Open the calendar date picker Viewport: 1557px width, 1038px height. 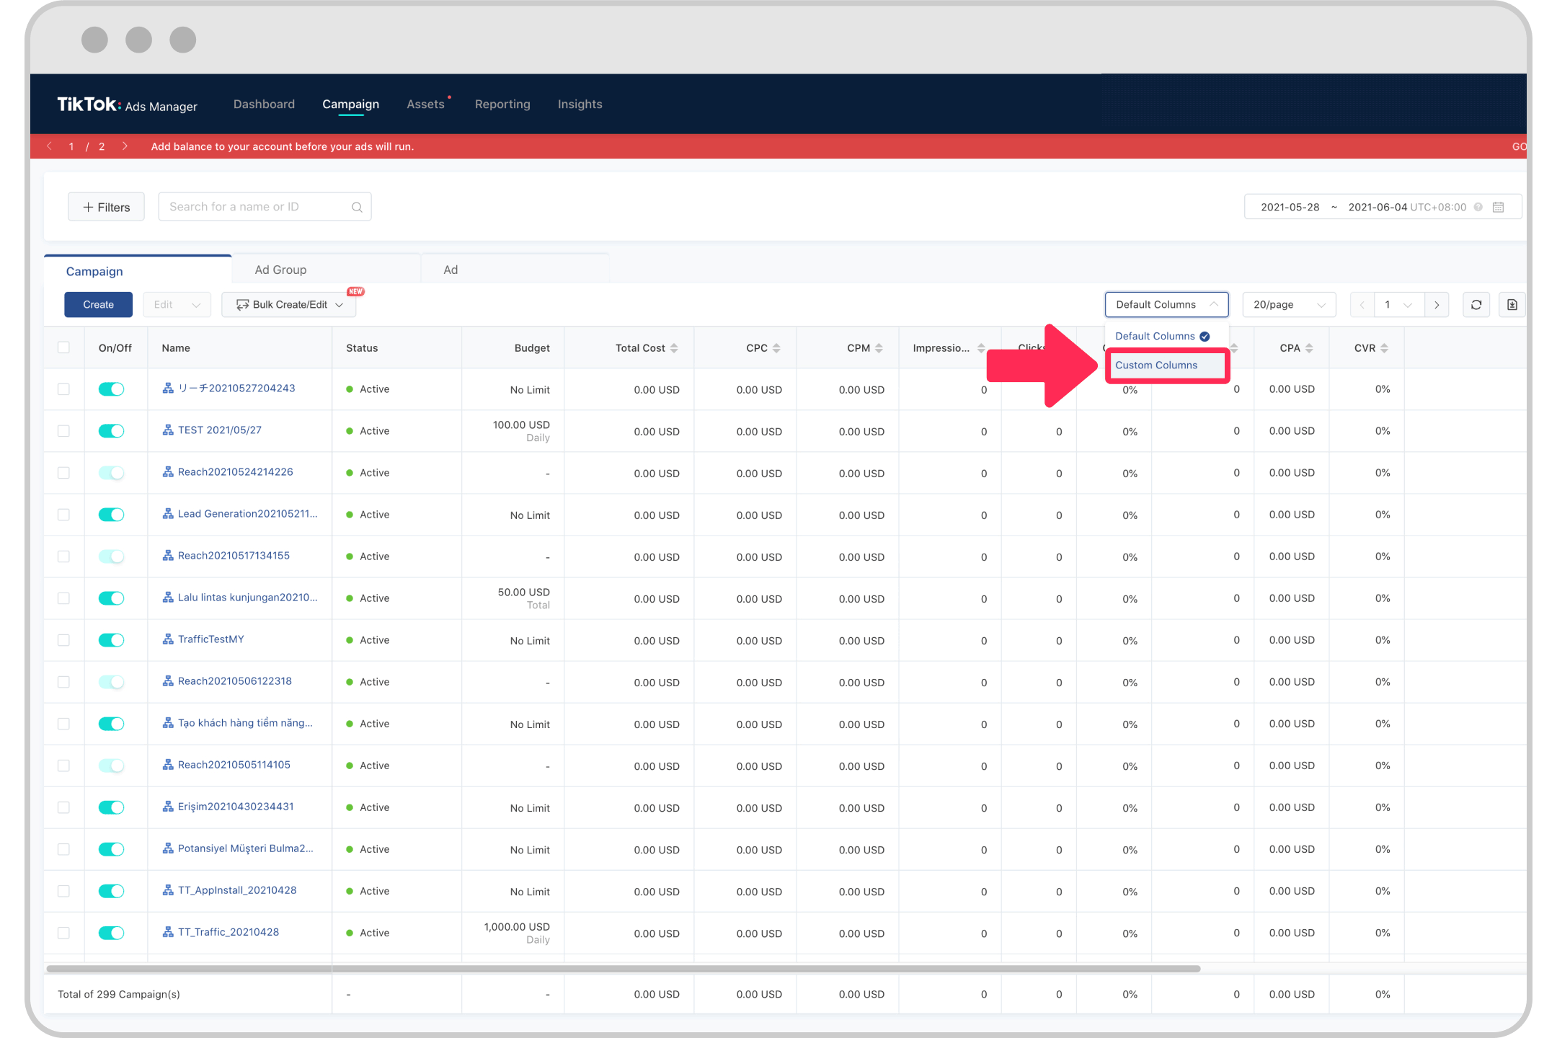(x=1499, y=207)
